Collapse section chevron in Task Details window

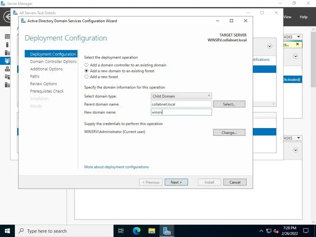point(270,46)
